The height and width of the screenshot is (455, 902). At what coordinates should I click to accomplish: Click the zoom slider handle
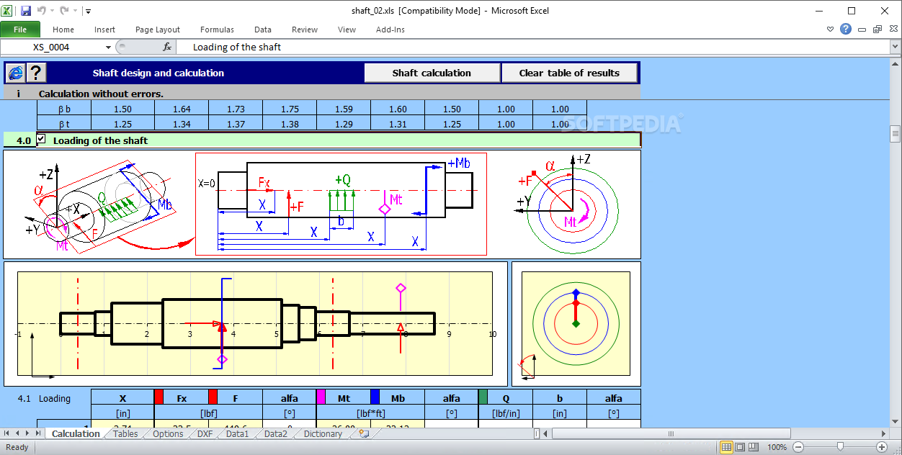(x=839, y=447)
